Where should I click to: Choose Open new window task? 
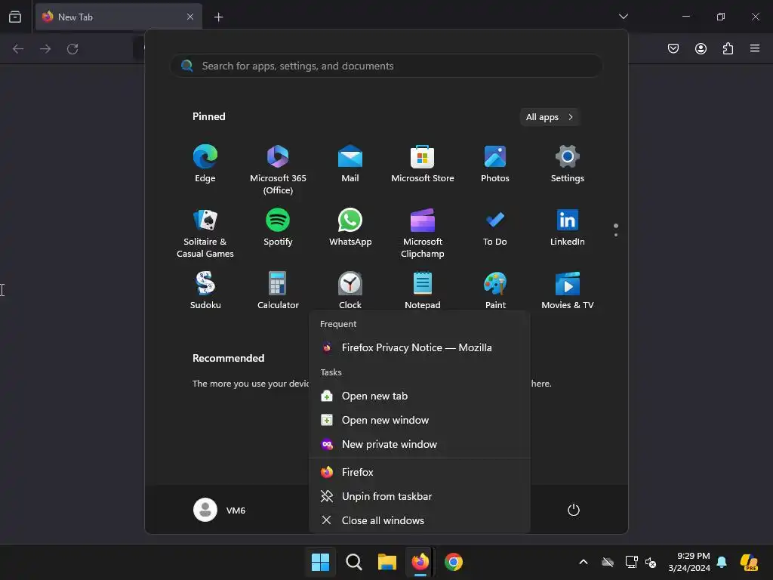(420, 420)
